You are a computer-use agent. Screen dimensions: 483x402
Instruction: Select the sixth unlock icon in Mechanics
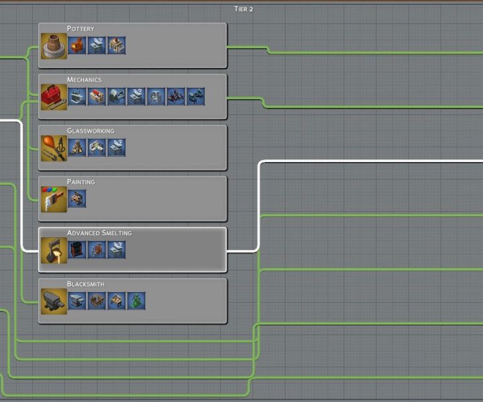click(x=176, y=96)
